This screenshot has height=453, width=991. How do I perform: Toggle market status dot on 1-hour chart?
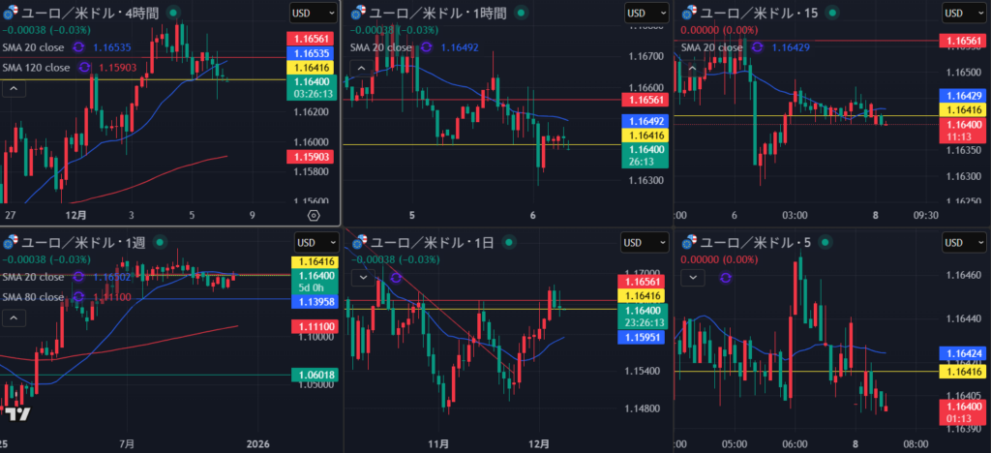tap(521, 13)
